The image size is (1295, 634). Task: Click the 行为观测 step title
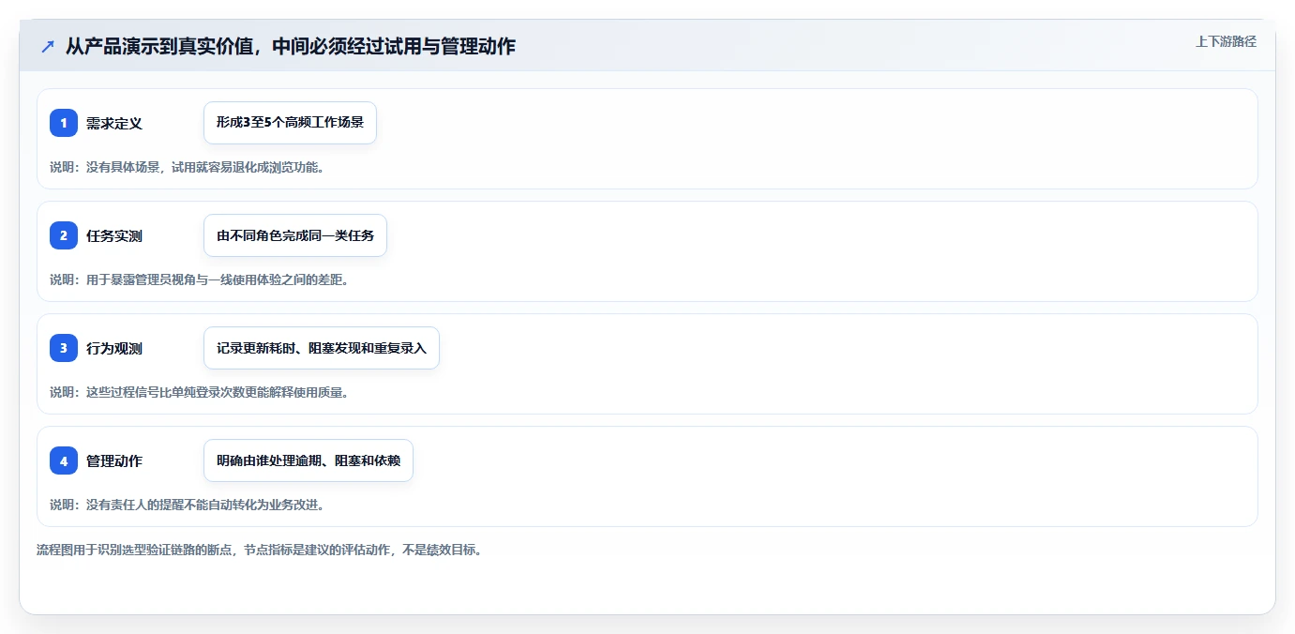tap(114, 348)
